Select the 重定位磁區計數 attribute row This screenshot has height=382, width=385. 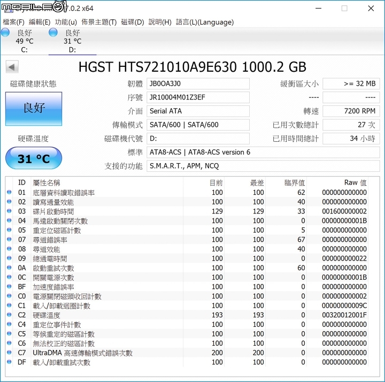(x=187, y=230)
